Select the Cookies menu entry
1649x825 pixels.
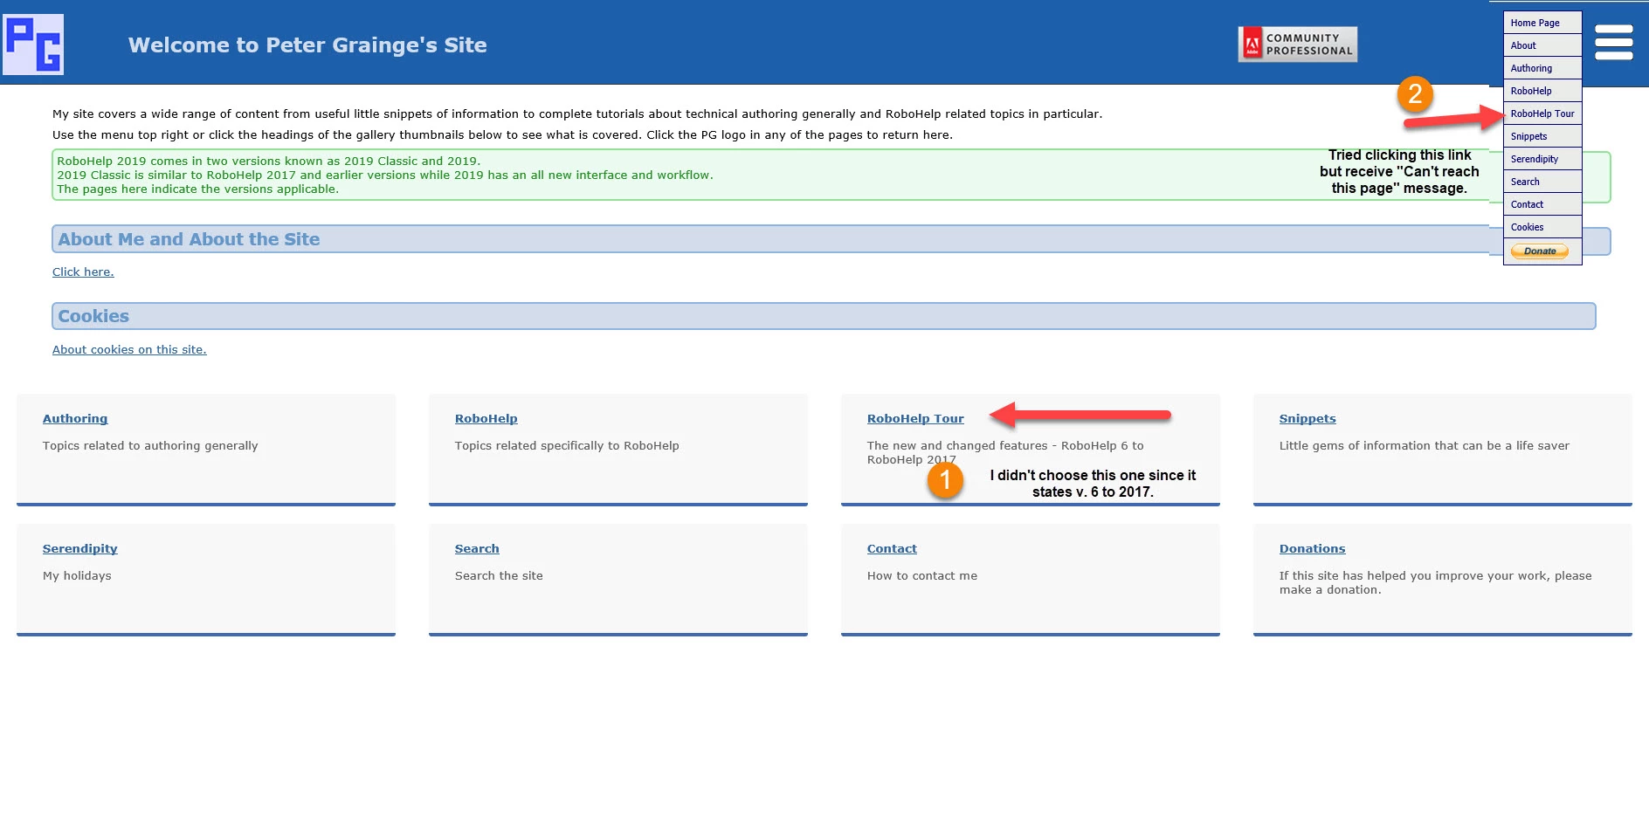[1542, 227]
